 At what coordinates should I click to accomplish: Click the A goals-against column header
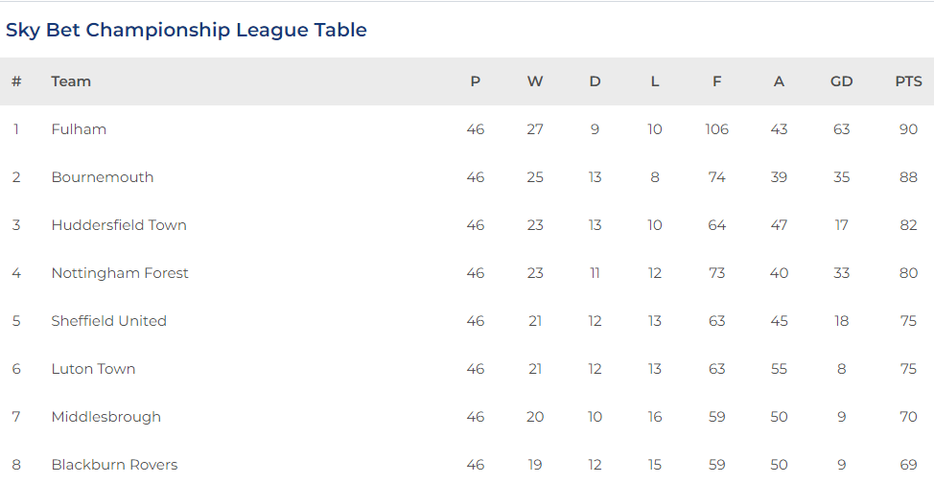(x=779, y=81)
